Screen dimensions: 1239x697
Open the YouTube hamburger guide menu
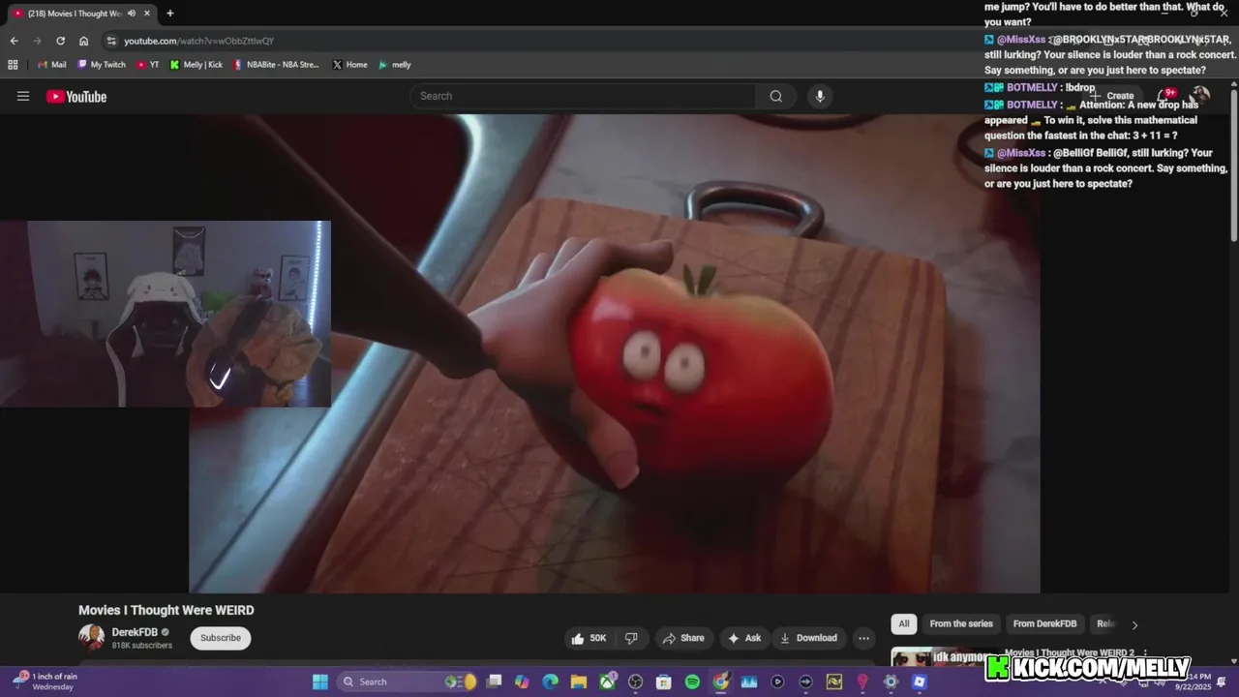click(x=23, y=96)
